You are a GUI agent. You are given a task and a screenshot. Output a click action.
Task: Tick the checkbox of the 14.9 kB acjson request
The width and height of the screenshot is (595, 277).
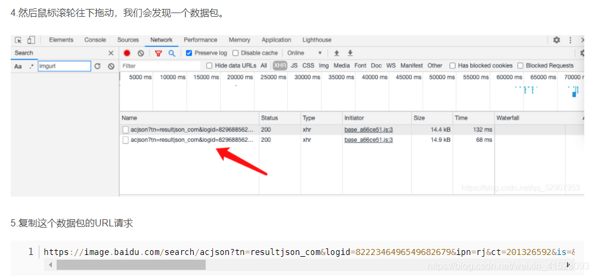pyautogui.click(x=126, y=140)
